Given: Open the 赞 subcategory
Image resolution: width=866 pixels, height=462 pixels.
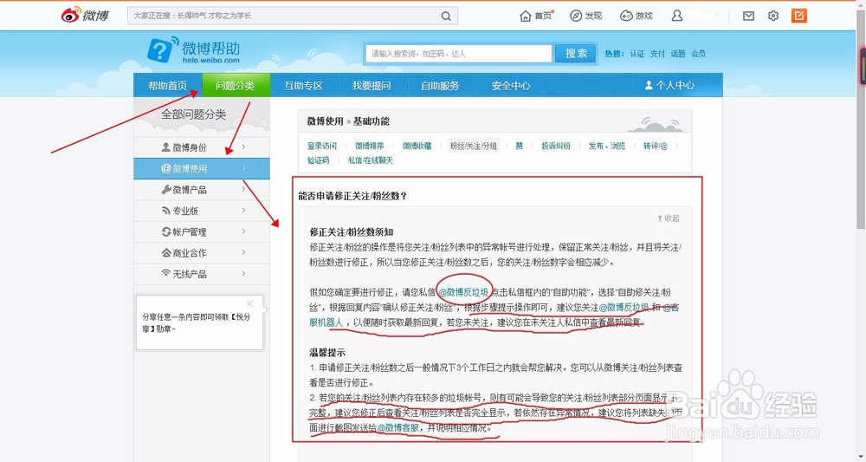Looking at the screenshot, I should [x=519, y=146].
